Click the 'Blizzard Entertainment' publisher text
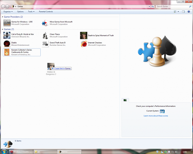The image size is (193, 154). pyautogui.click(x=20, y=45)
